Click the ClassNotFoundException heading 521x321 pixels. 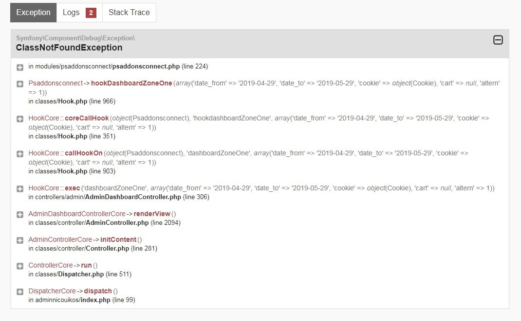coord(69,48)
